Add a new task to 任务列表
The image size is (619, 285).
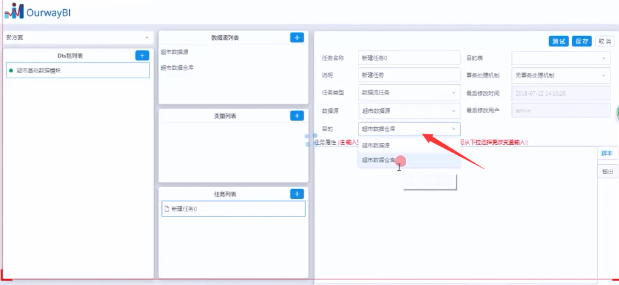click(297, 194)
